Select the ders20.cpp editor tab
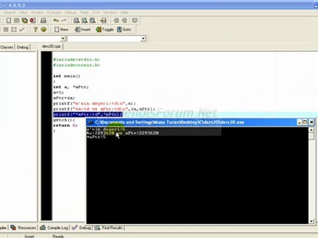Screen dimensions: 318x238 point(51,46)
